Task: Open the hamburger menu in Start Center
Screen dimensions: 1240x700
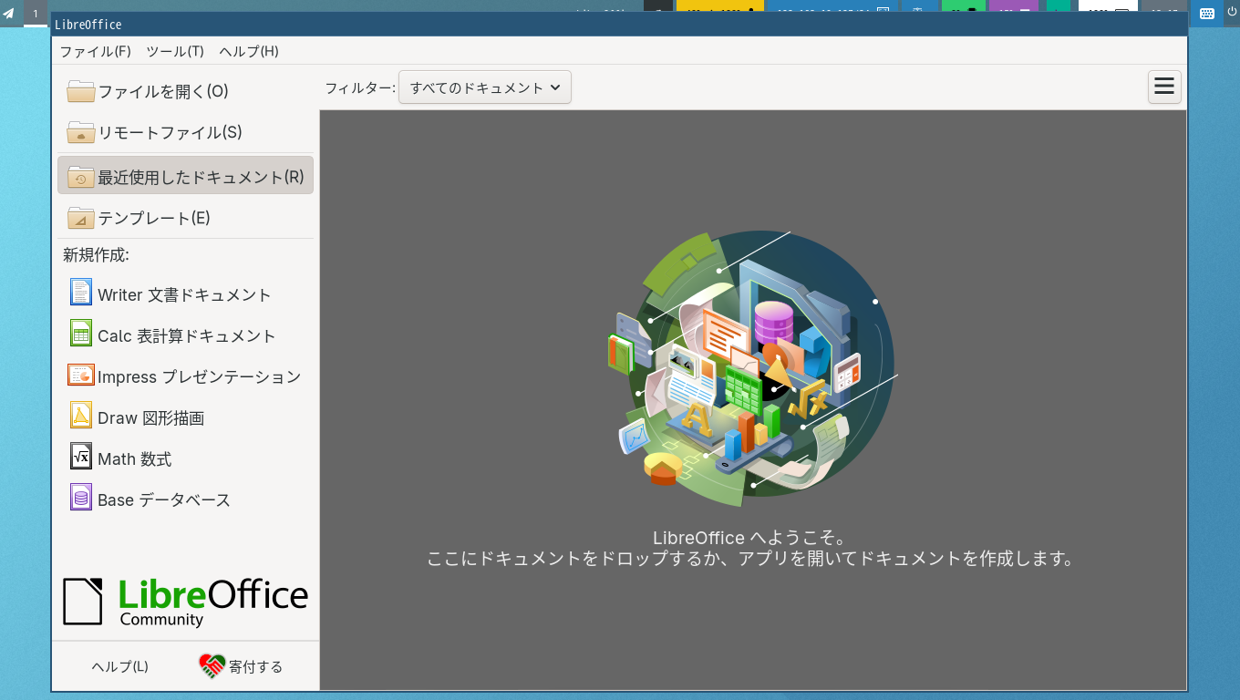Action: point(1164,87)
